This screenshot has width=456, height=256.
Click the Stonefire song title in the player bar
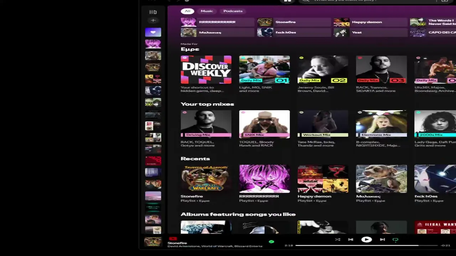[177, 243]
